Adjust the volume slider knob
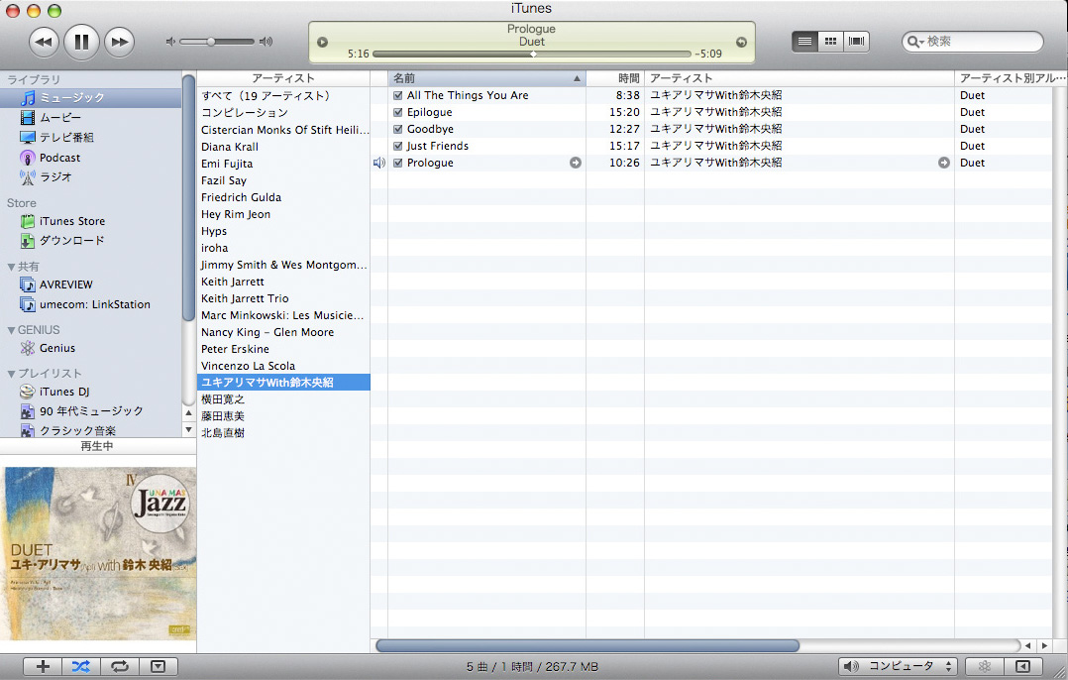The image size is (1068, 680). click(211, 42)
